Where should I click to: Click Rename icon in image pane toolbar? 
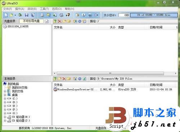click(x=69, y=21)
